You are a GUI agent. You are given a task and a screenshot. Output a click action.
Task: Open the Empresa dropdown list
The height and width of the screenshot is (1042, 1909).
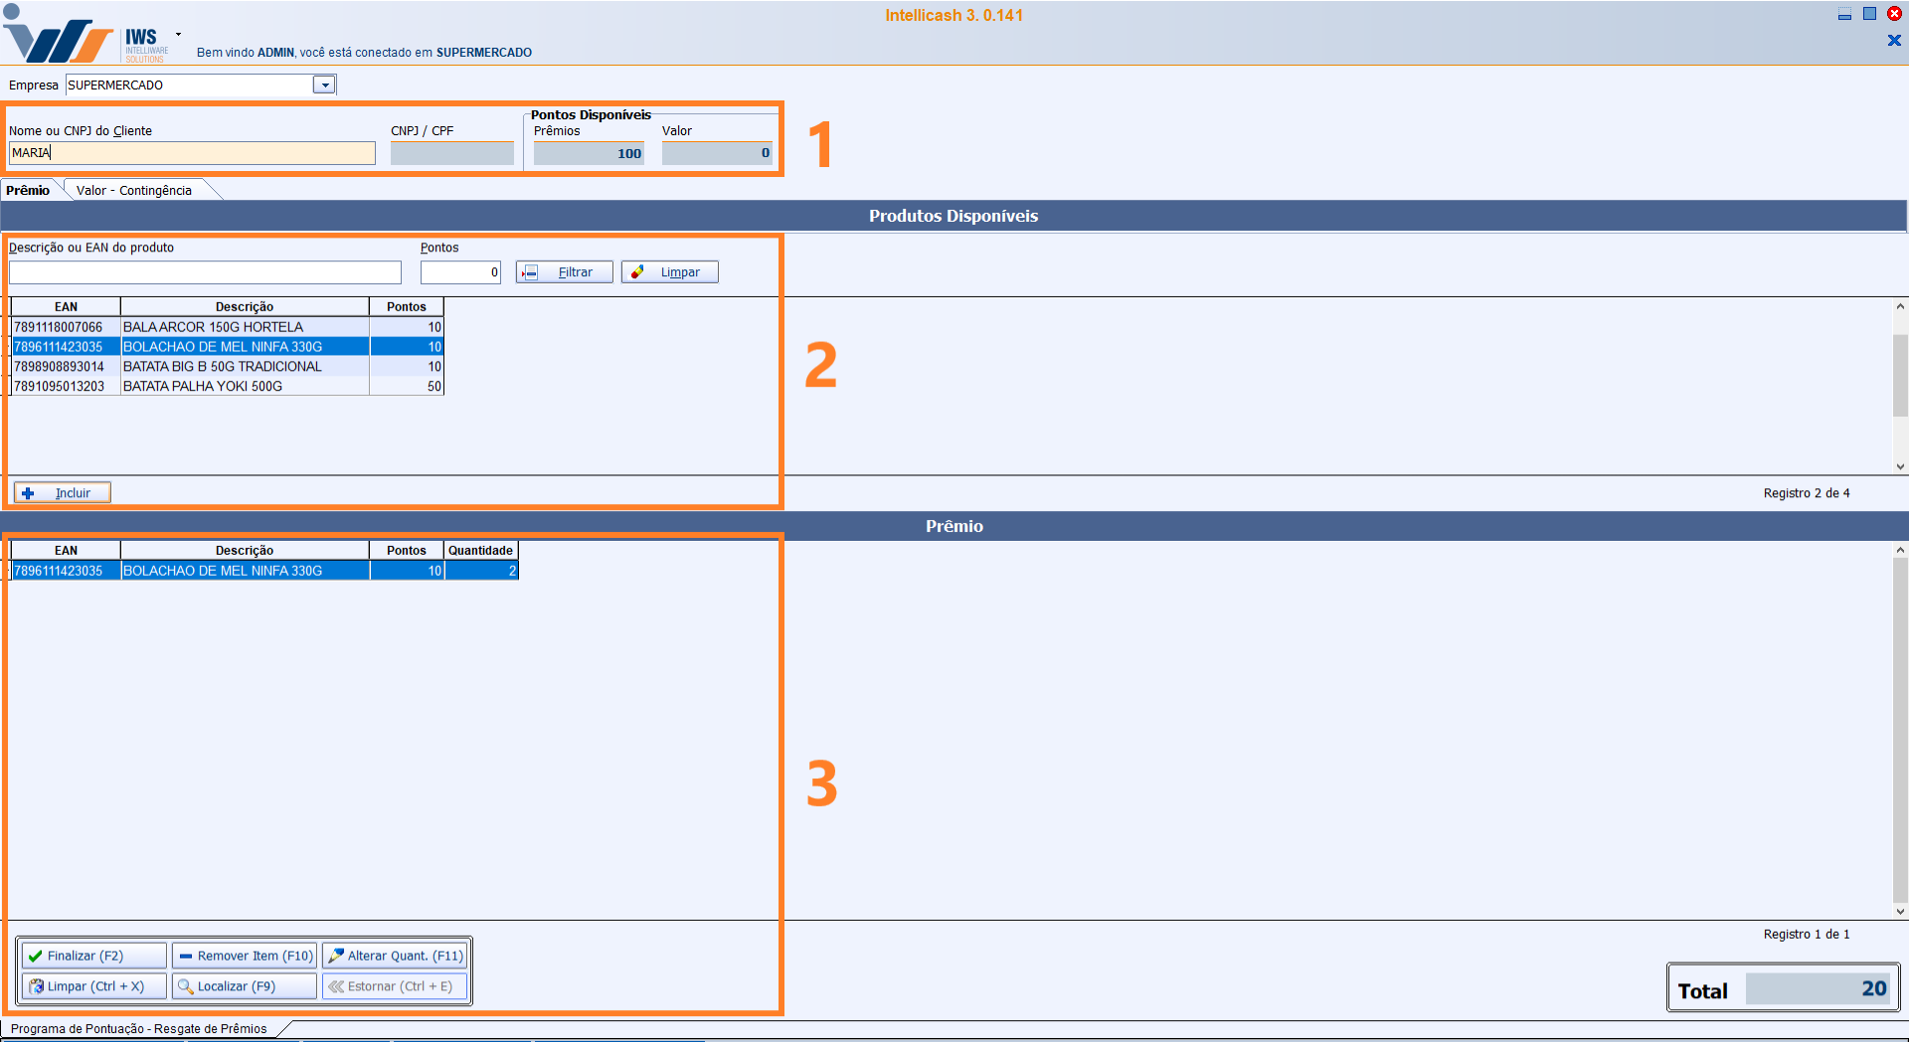tap(324, 86)
